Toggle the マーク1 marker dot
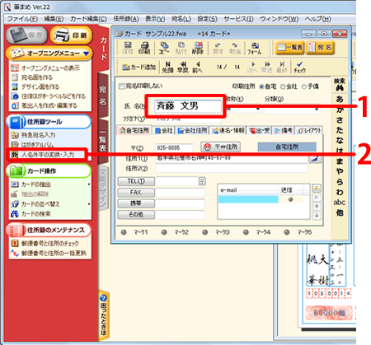Viewport: 371px width, 345px height. 124,232
